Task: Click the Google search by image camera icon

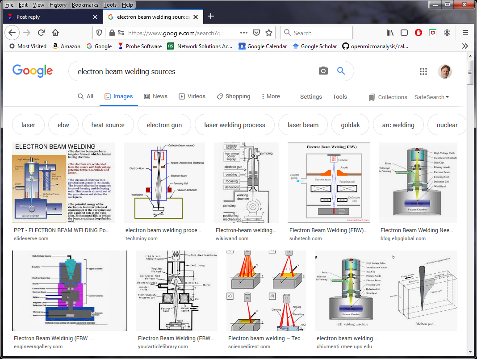Action: [323, 71]
